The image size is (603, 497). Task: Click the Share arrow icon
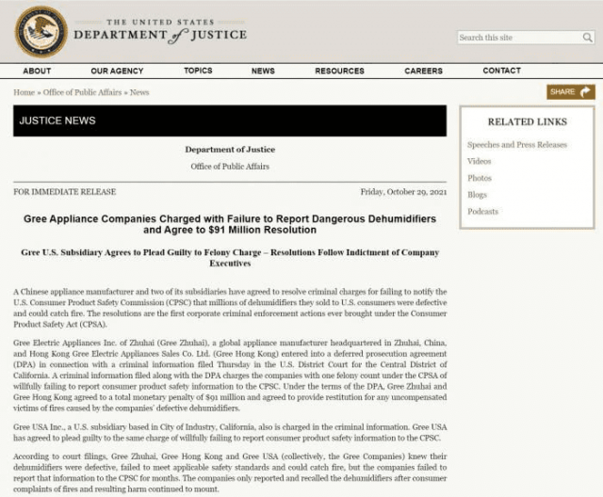coord(585,92)
